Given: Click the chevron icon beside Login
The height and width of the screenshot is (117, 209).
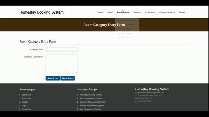Looking at the screenshot, I should tap(20, 106).
